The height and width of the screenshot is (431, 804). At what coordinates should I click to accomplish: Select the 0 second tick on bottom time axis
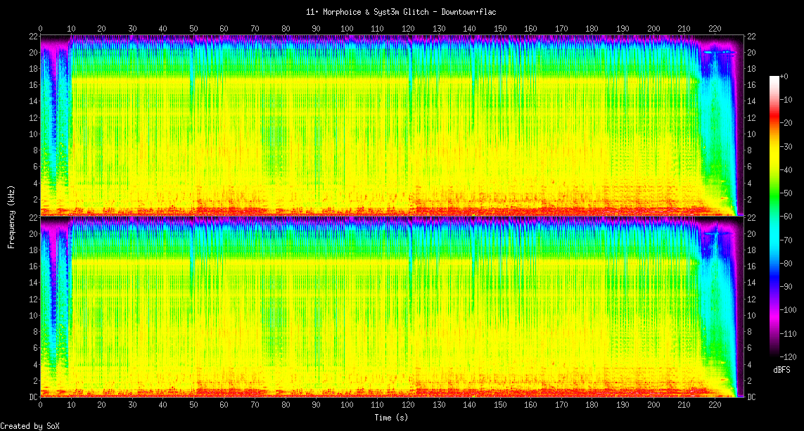coord(40,406)
